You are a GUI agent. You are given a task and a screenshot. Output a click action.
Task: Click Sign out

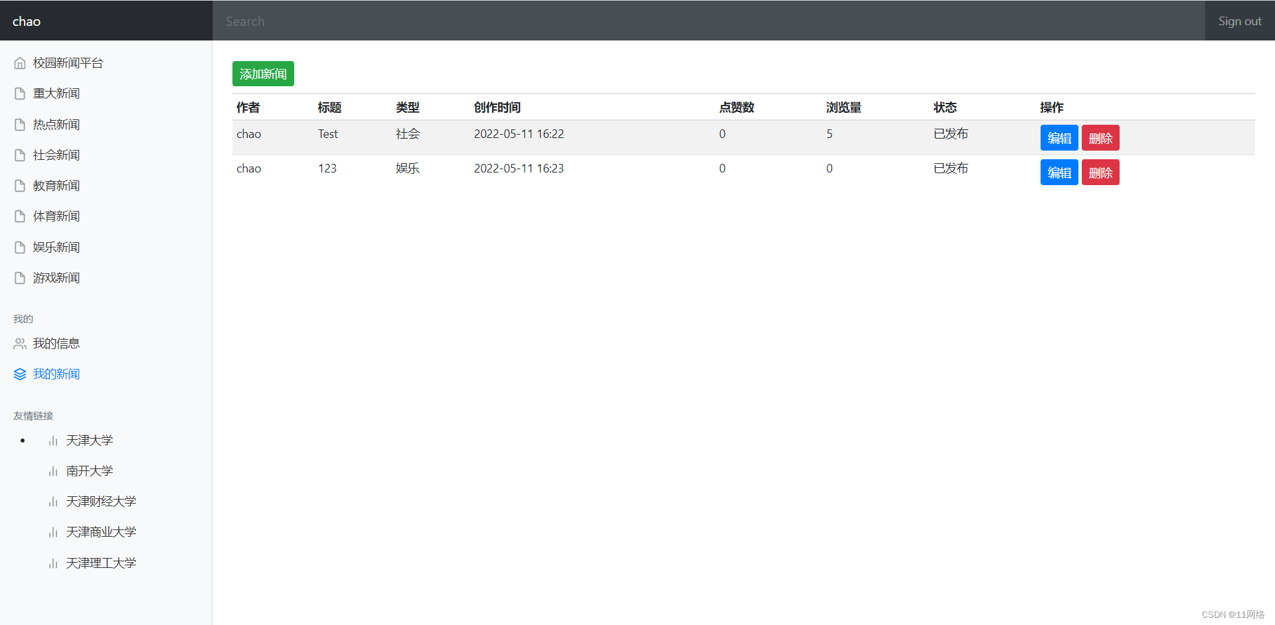1240,21
